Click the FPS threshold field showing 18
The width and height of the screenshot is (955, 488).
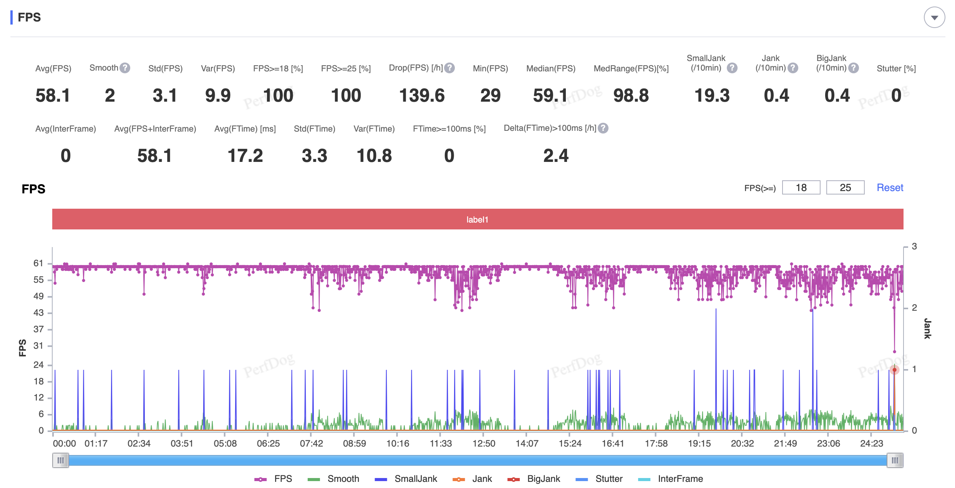tap(801, 188)
